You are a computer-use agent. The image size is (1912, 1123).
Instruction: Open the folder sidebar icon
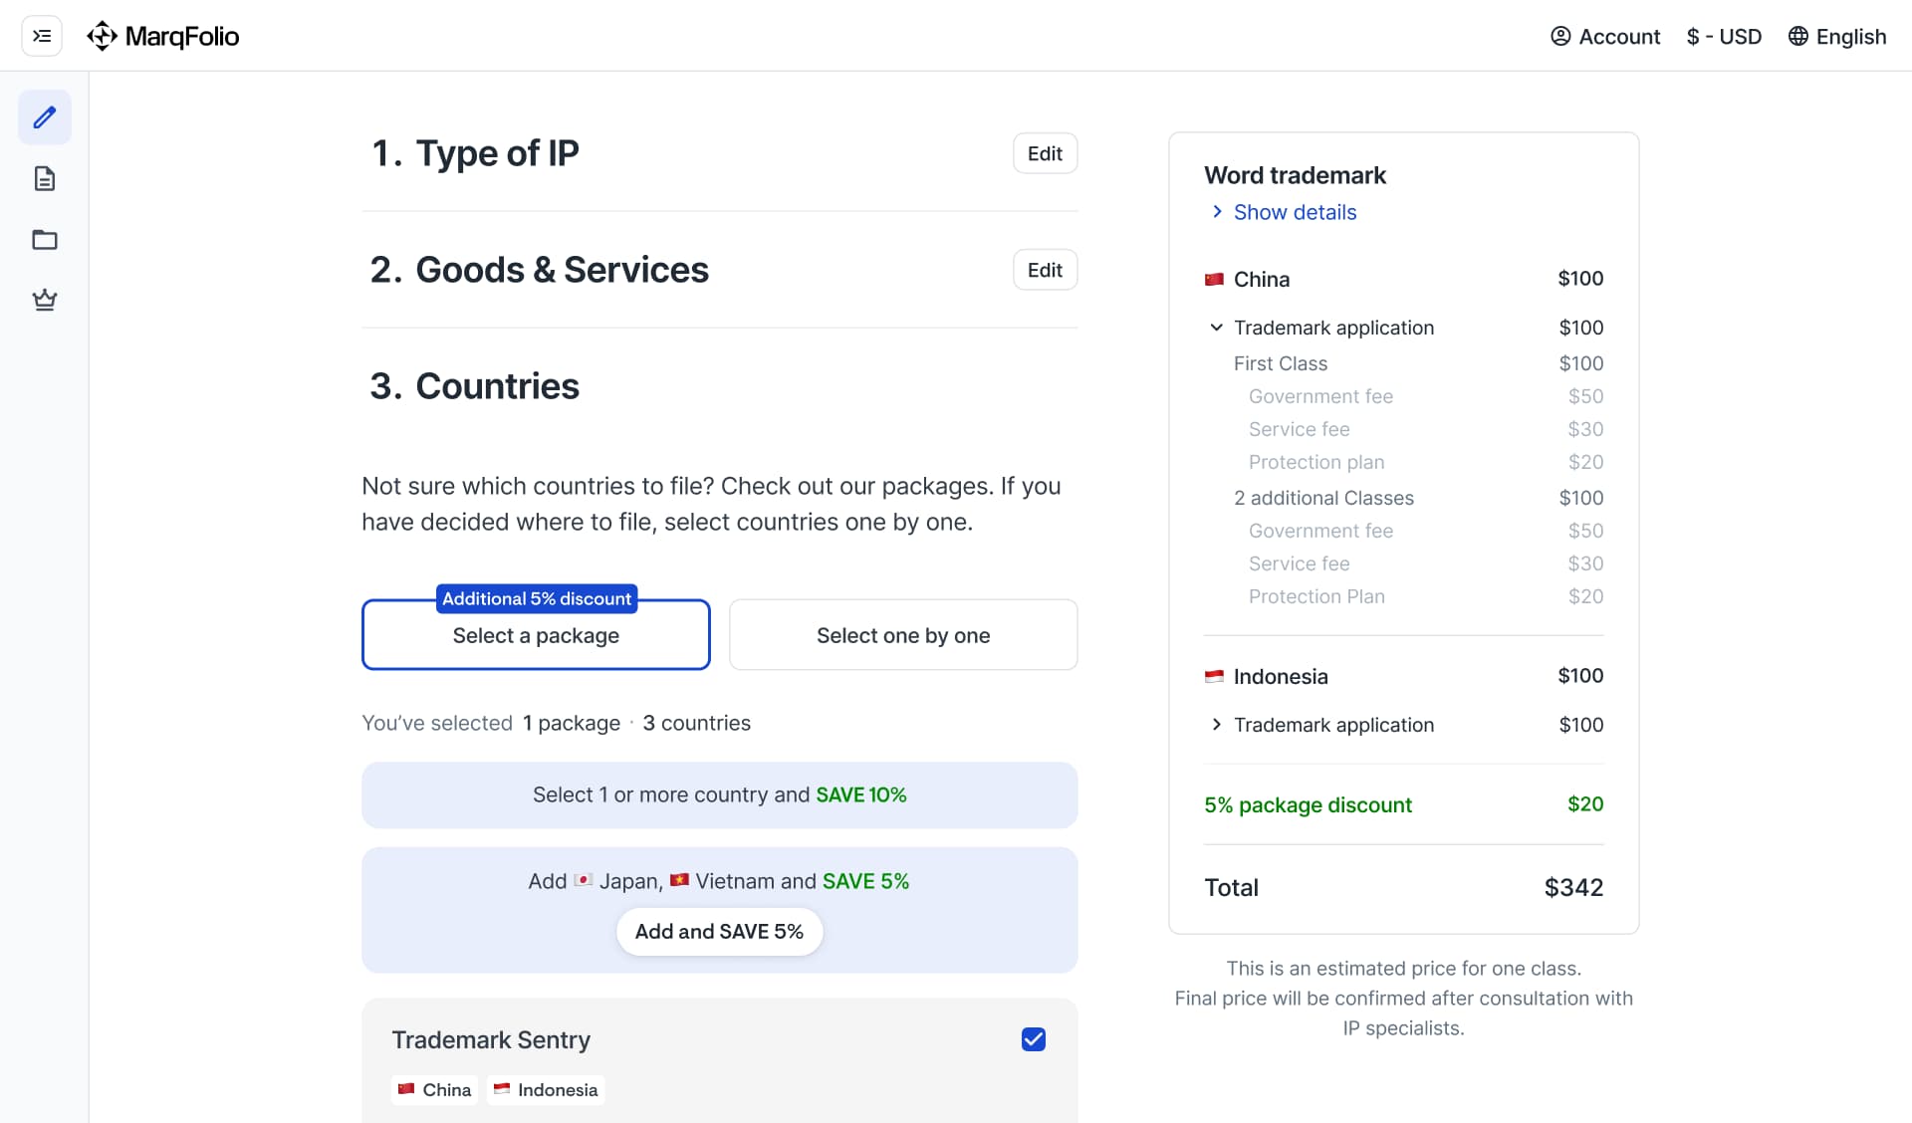point(45,239)
